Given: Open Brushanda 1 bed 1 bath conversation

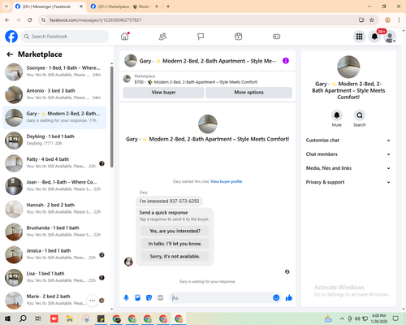Looking at the screenshot, I should 55,232.
